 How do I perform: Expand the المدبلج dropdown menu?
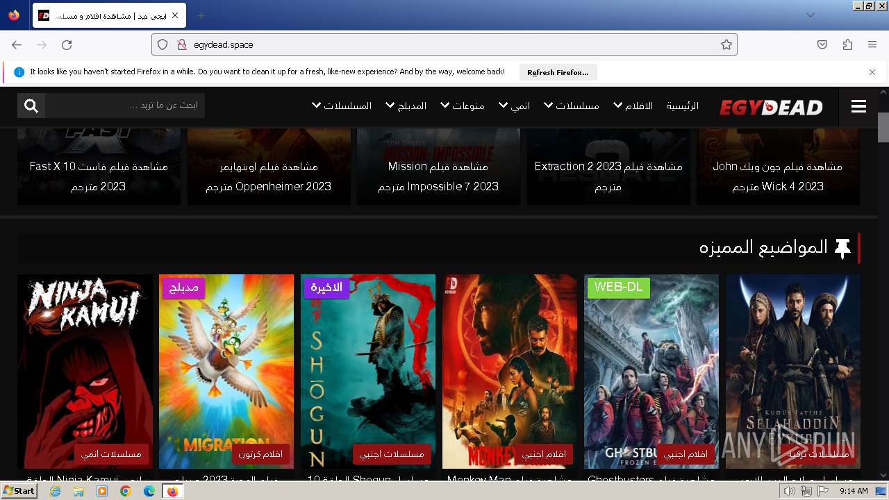pos(406,106)
